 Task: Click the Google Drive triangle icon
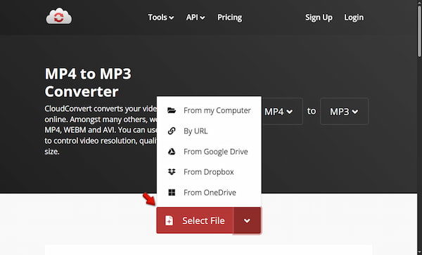pyautogui.click(x=172, y=152)
